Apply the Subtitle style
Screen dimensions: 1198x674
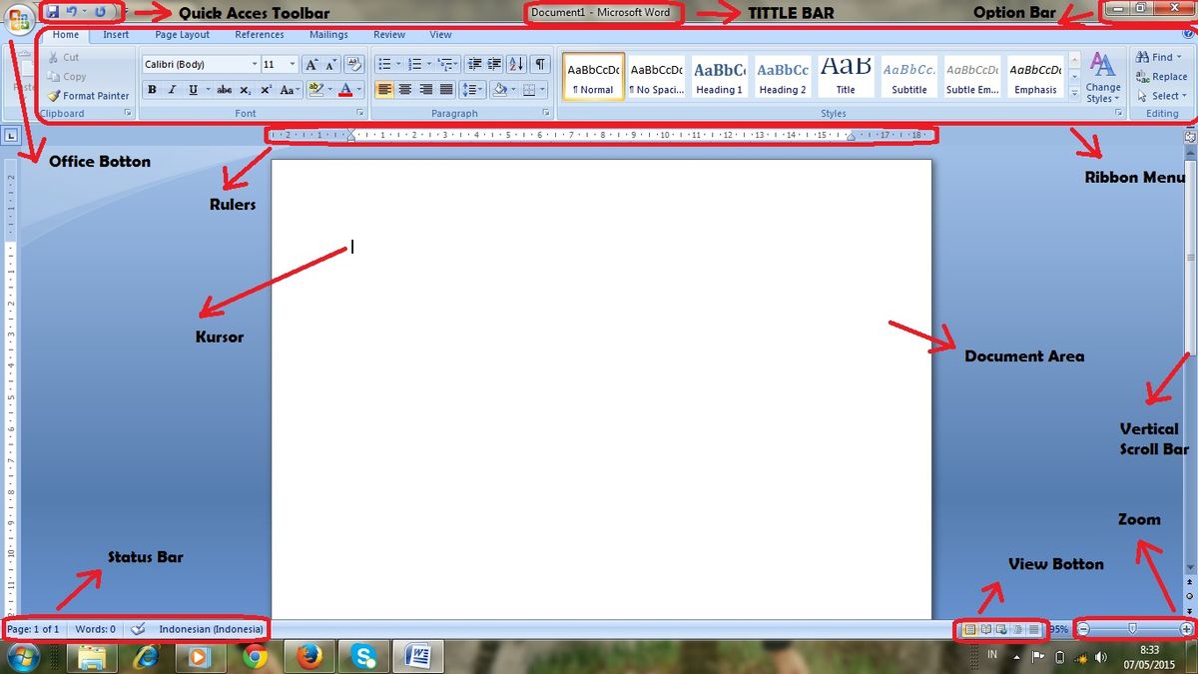pos(908,77)
